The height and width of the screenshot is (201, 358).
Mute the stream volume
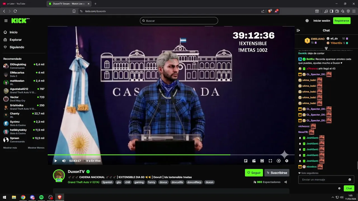[x=64, y=161]
